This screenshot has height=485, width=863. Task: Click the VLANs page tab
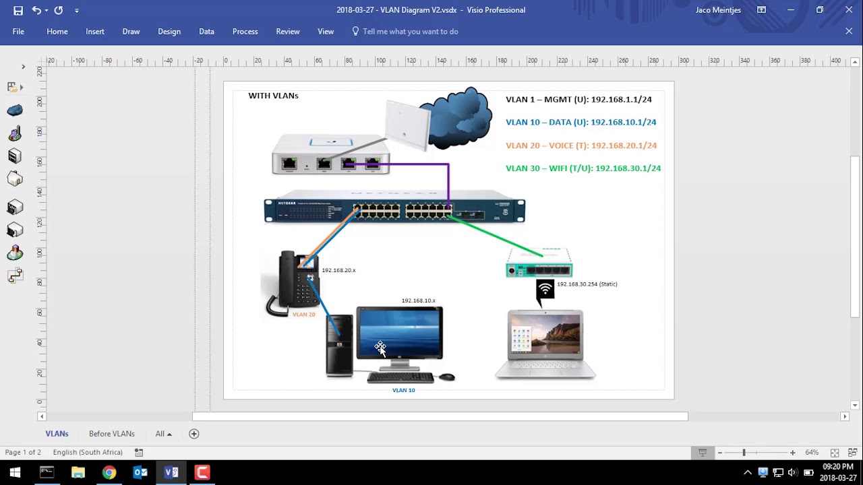pyautogui.click(x=57, y=434)
